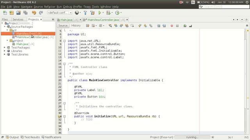Viewport: 250px width, 140px height.
Task: Open the Notifications panel button
Action: point(51,137)
